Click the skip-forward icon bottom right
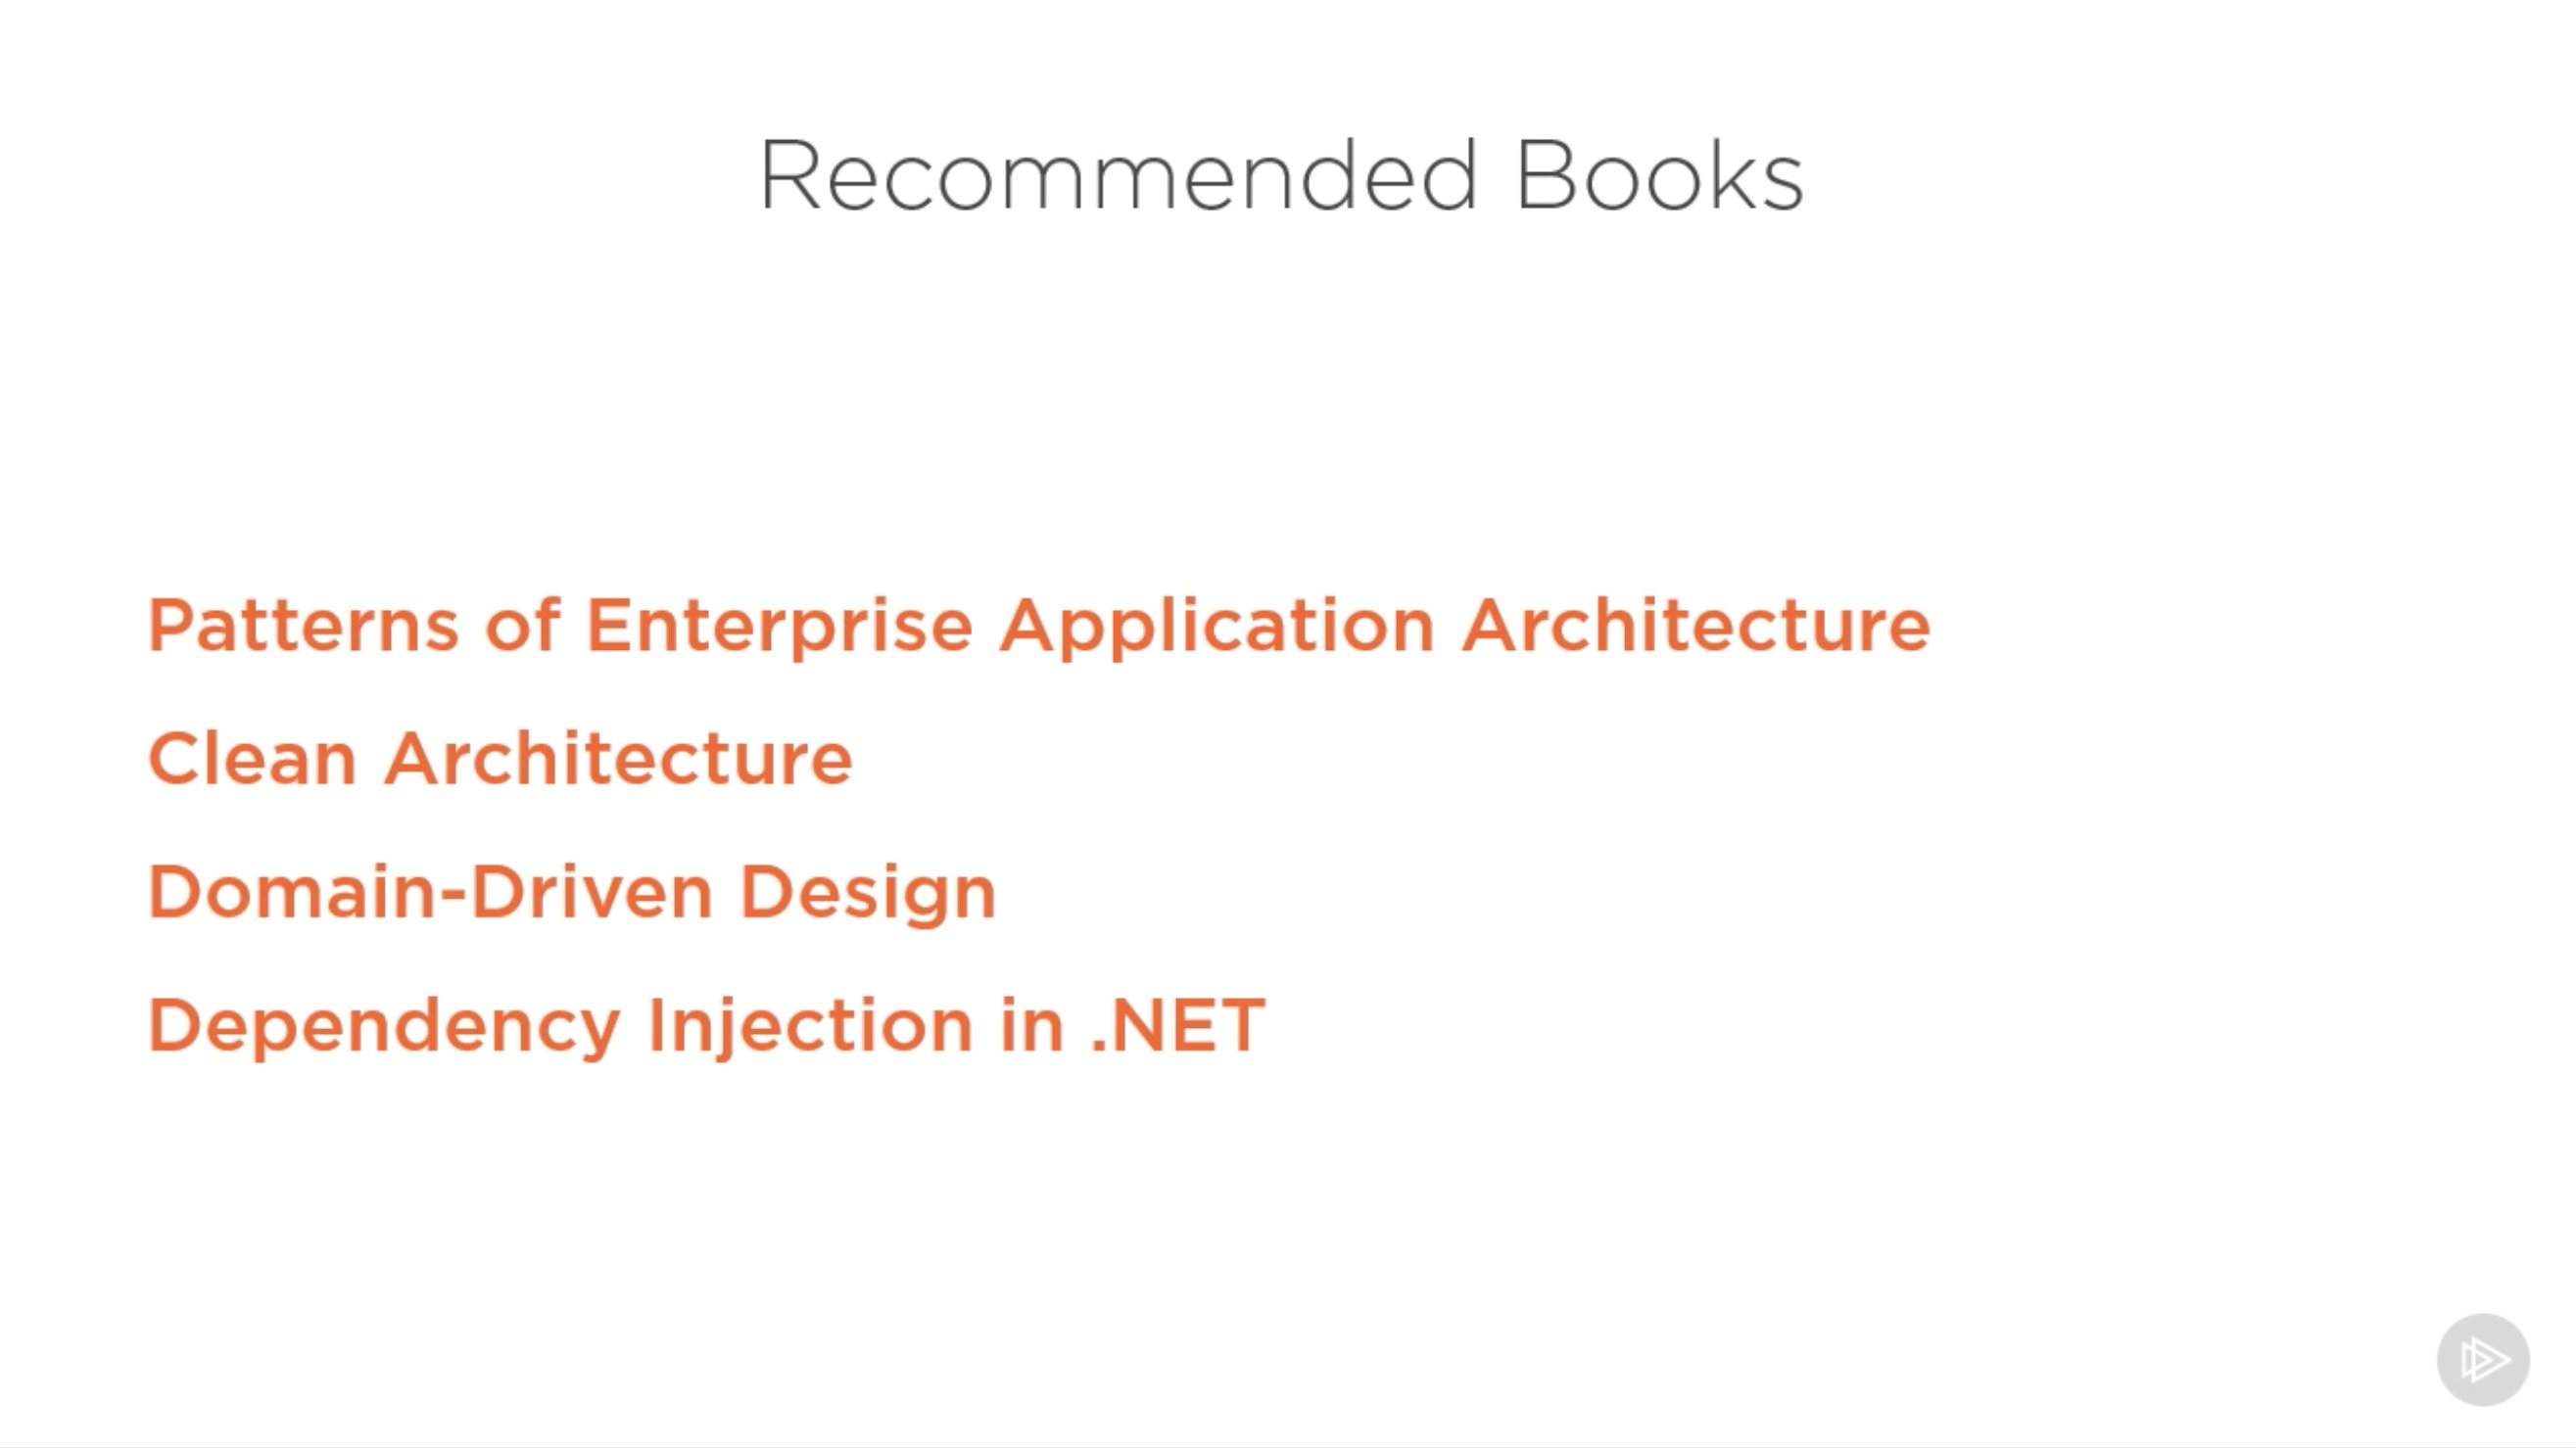 pos(2484,1361)
